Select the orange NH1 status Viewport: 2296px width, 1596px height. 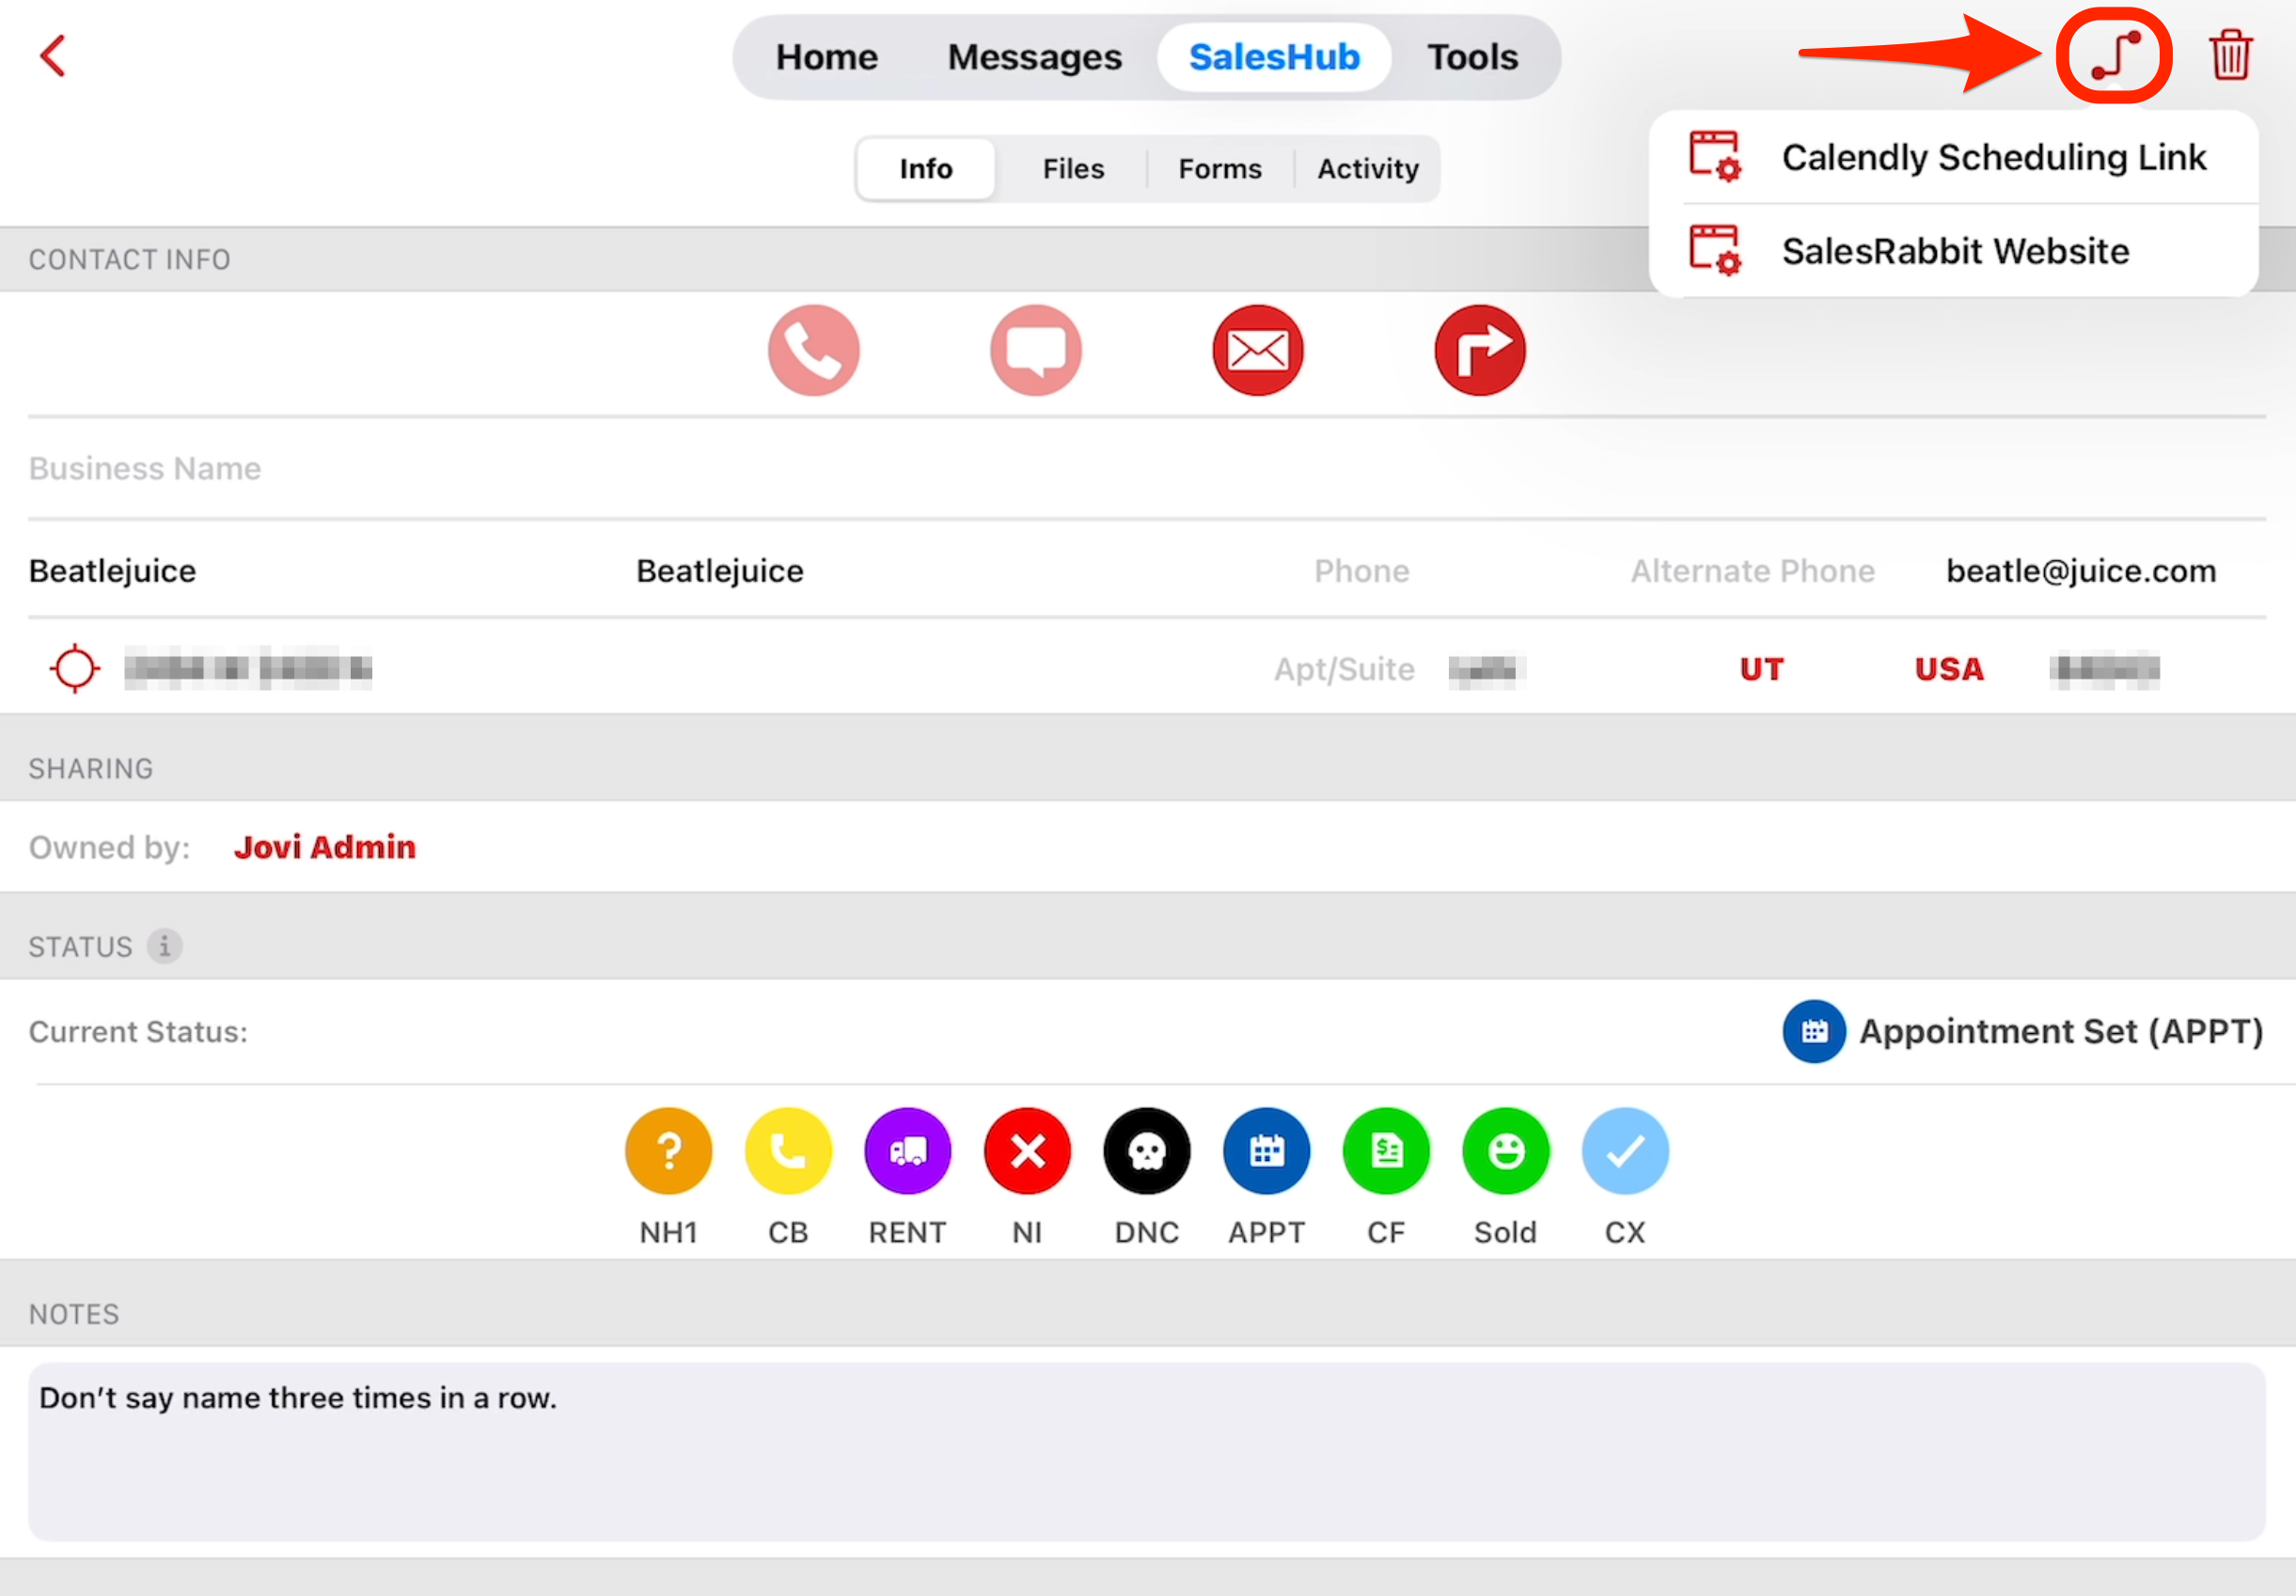tap(668, 1152)
